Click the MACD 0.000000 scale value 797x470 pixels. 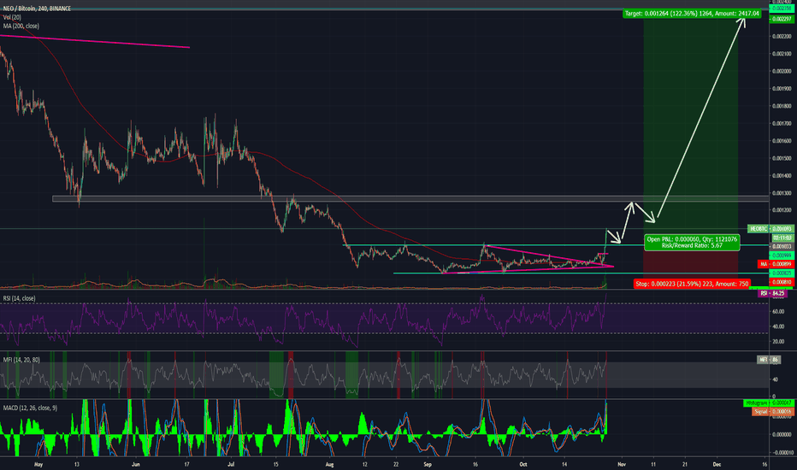782,434
